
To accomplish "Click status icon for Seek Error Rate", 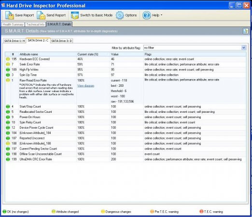I will click(8, 64).
